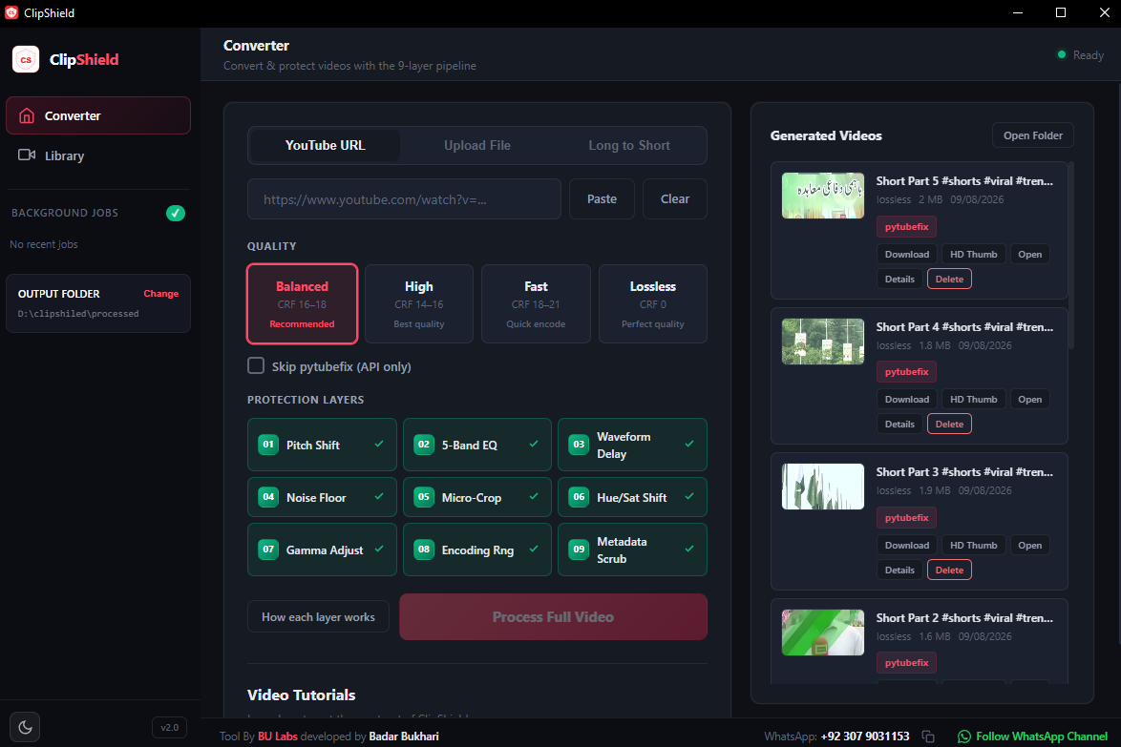Click the Library video camera icon

coord(27,155)
